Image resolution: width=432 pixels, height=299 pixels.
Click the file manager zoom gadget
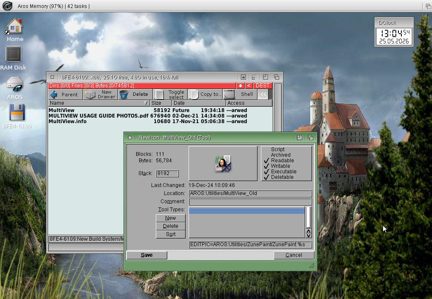tap(265, 77)
